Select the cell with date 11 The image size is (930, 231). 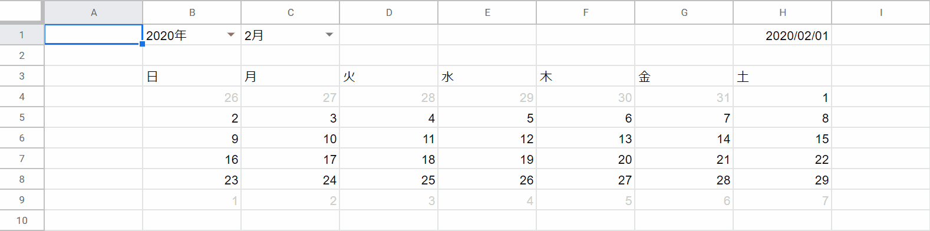388,138
